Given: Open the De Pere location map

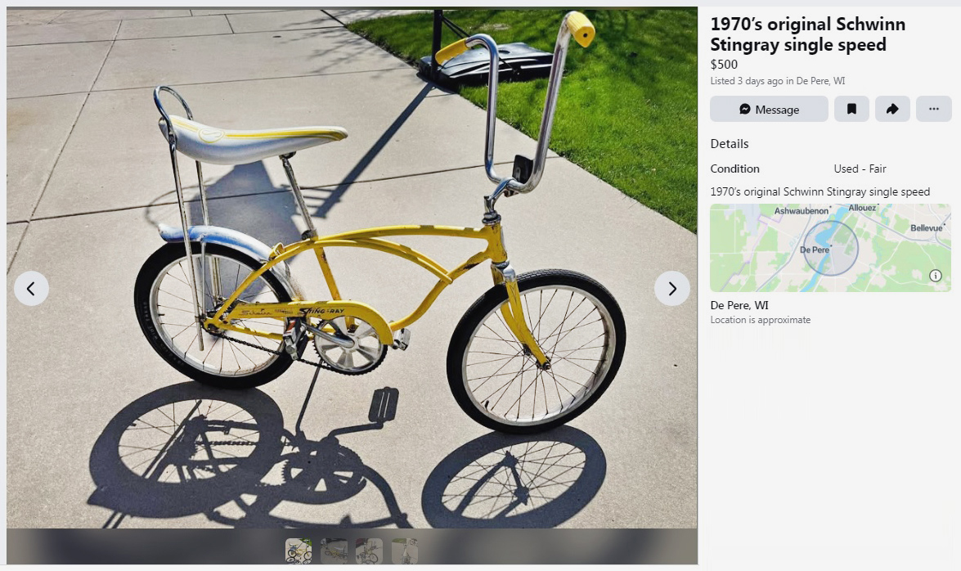Looking at the screenshot, I should pos(830,248).
